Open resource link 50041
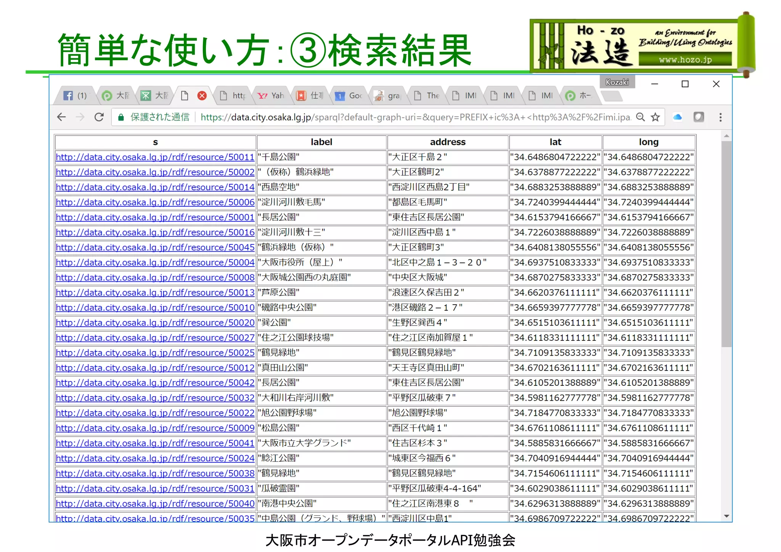781x552 pixels. point(155,443)
